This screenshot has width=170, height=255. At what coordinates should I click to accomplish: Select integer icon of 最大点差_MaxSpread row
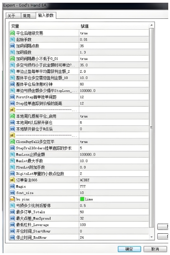pyautogui.click(x=13, y=218)
